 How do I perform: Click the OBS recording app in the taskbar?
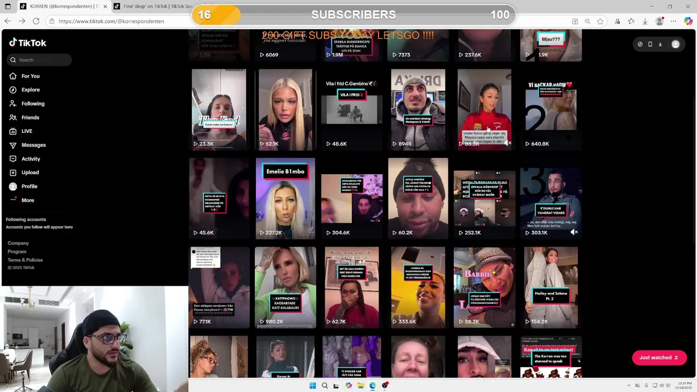point(385,385)
